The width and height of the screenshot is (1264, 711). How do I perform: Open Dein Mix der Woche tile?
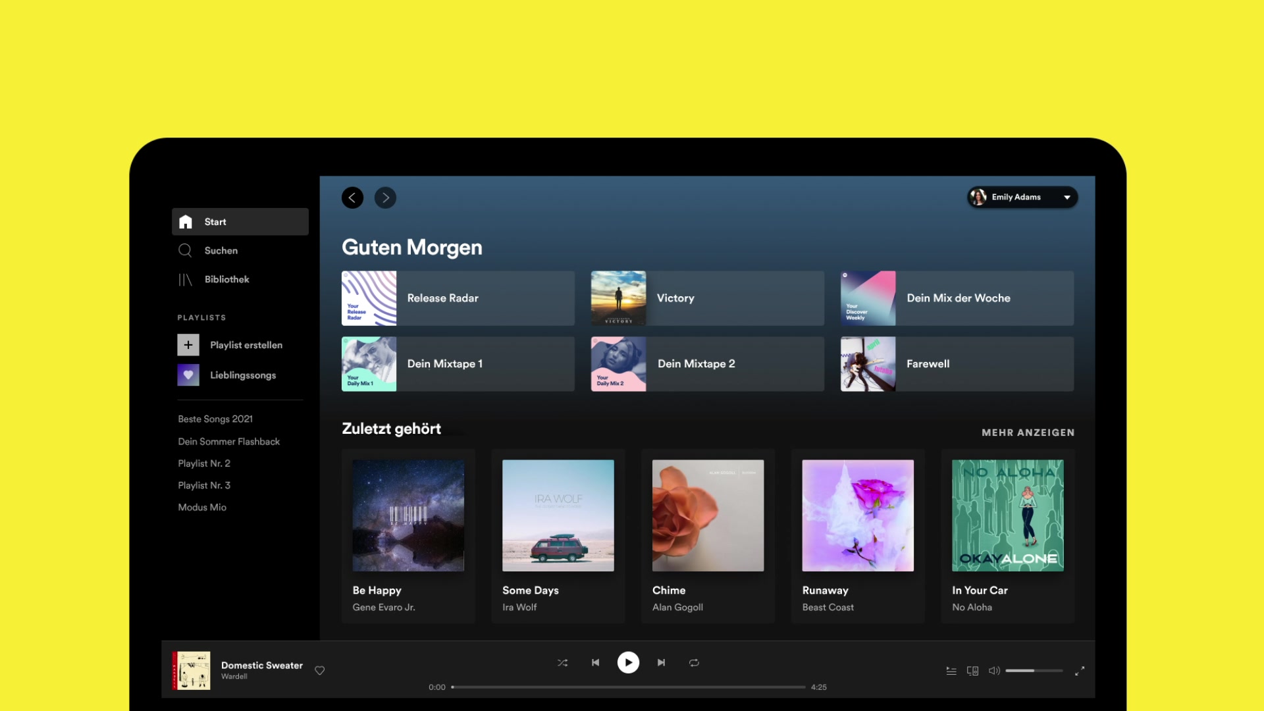point(957,298)
